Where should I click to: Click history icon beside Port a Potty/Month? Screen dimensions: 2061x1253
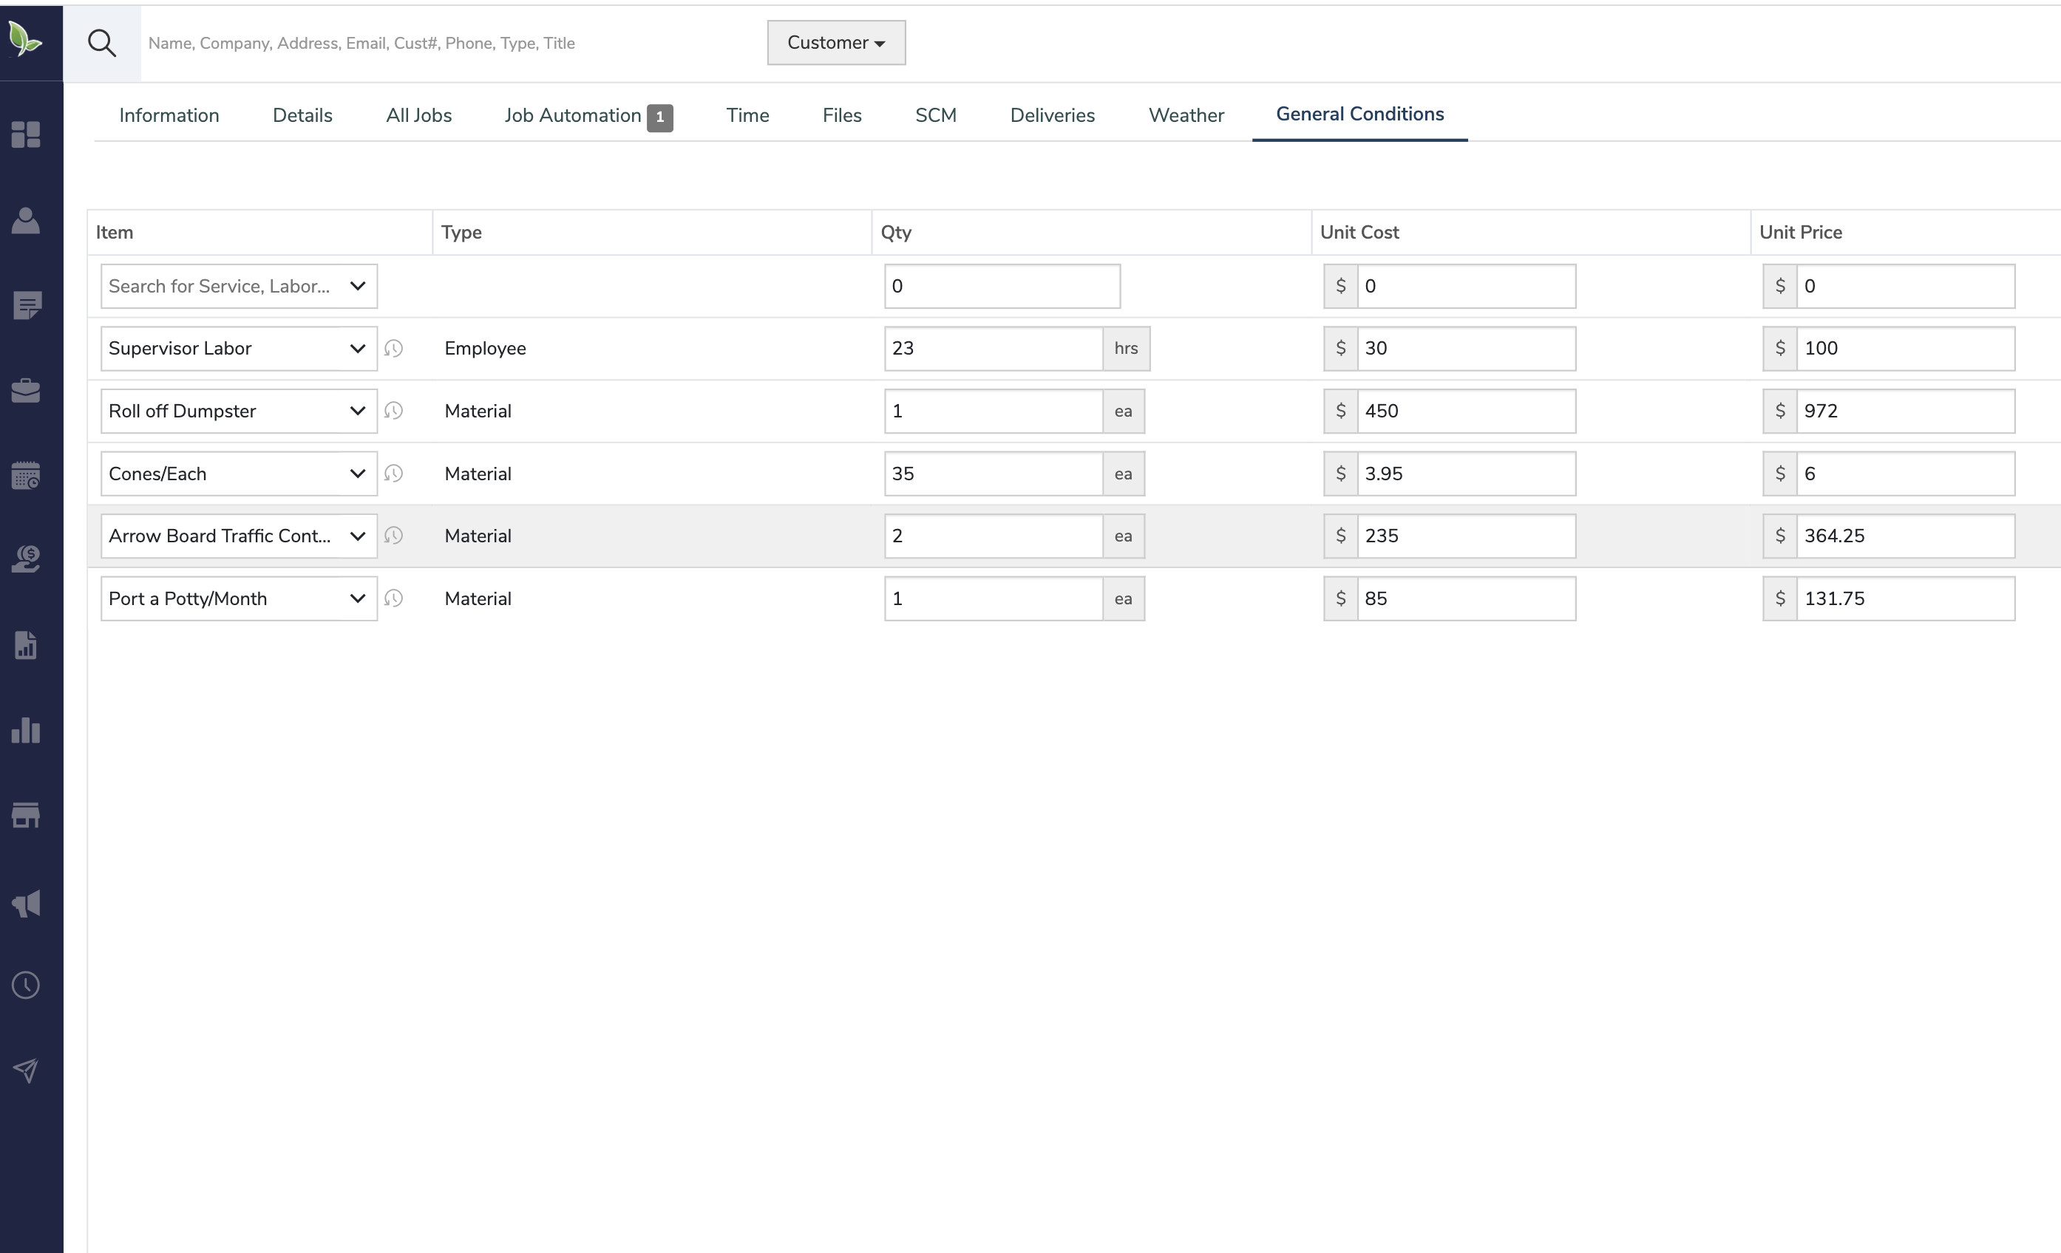[393, 598]
